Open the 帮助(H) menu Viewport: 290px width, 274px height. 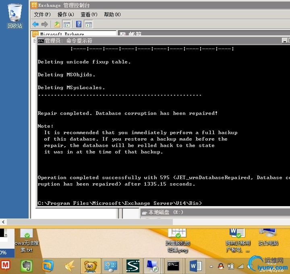(112, 14)
